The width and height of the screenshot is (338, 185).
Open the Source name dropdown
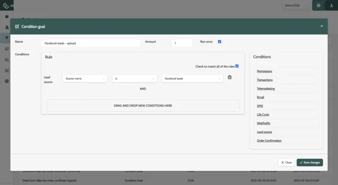(x=85, y=78)
